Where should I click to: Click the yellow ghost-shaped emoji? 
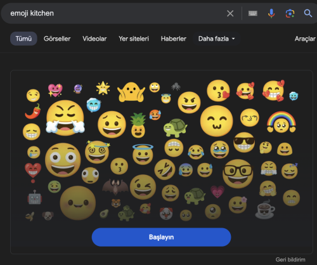(131, 92)
